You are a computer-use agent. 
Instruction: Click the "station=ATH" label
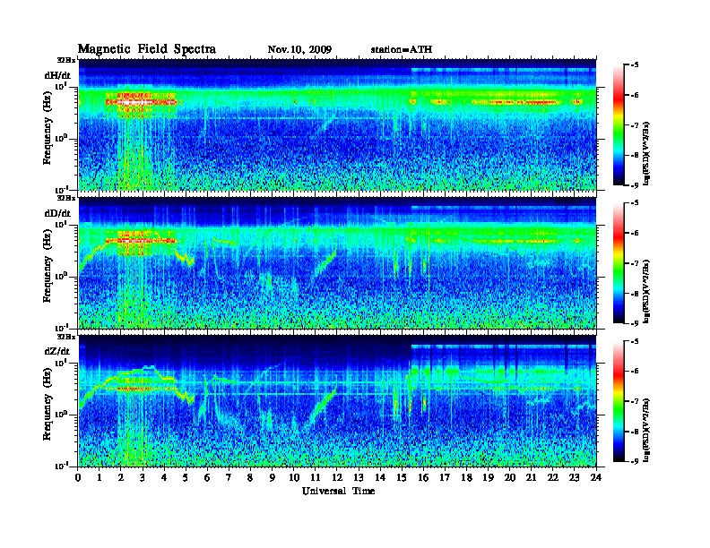pyautogui.click(x=402, y=50)
